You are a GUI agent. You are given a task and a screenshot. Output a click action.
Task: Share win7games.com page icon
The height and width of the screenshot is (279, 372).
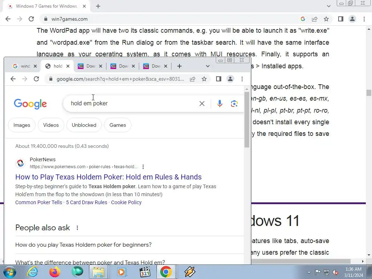tap(315, 19)
